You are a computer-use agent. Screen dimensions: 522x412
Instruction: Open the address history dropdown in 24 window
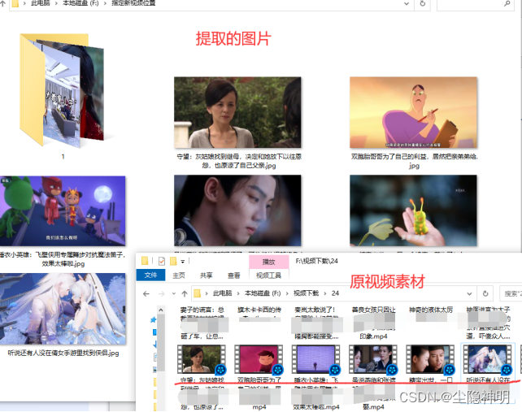tap(469, 293)
